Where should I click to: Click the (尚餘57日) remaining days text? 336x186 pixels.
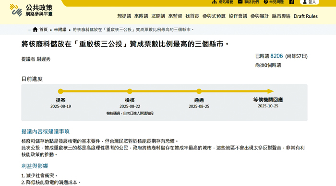pos(296,56)
